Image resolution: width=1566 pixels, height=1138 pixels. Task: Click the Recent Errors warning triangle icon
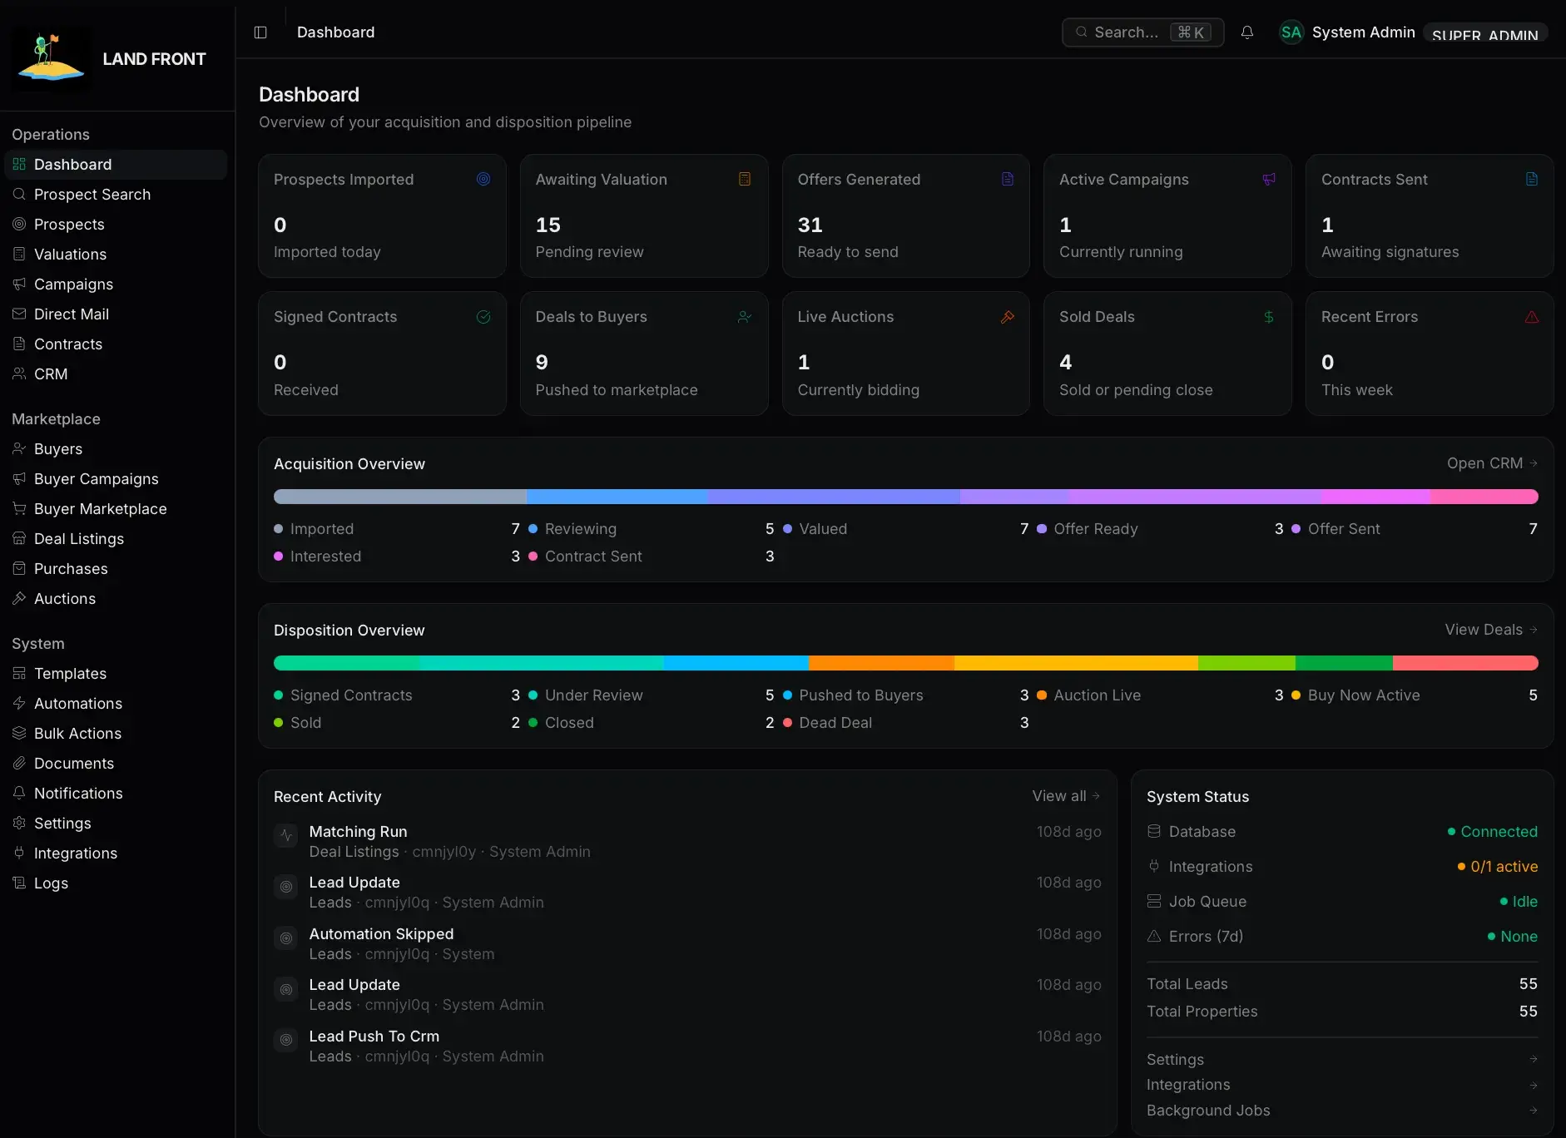pyautogui.click(x=1531, y=317)
